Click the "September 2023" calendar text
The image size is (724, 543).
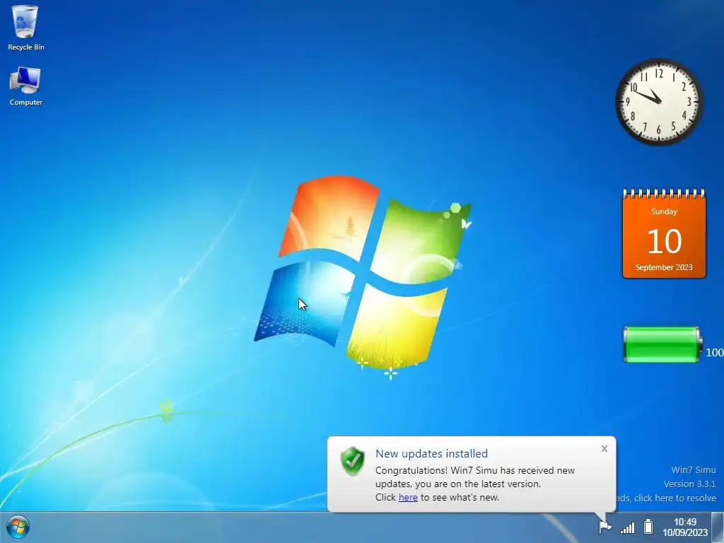664,267
